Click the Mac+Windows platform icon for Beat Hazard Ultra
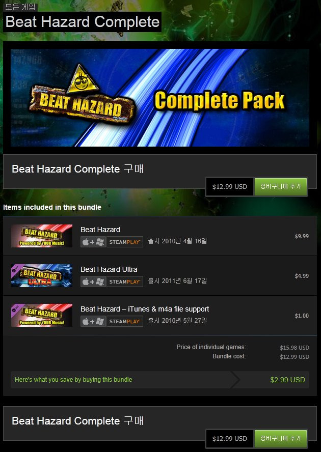 point(93,281)
